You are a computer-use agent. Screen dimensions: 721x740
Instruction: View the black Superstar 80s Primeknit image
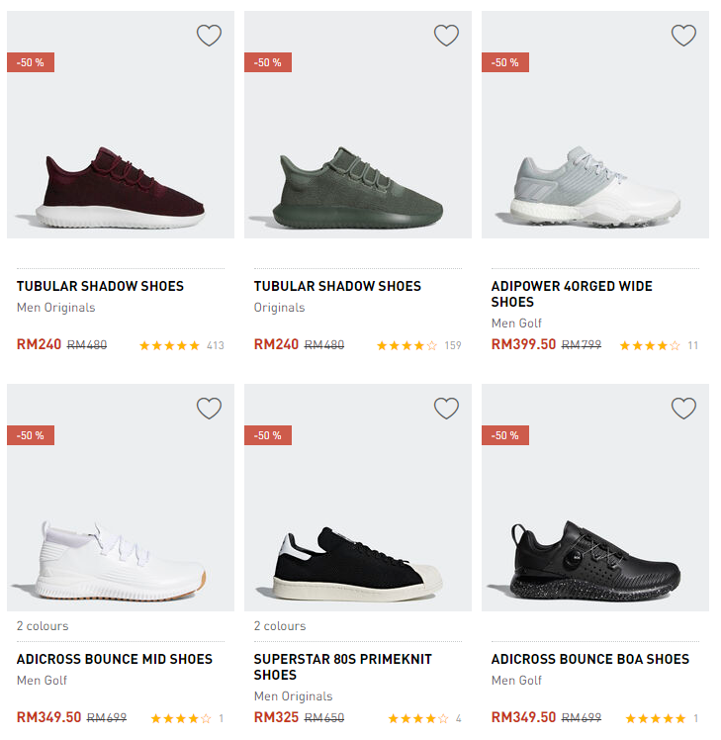click(360, 556)
